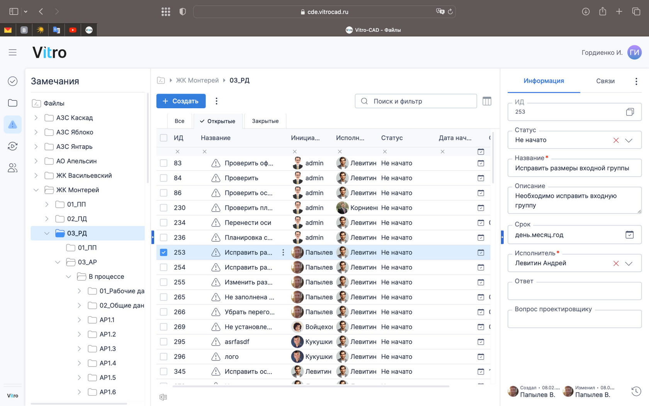The image size is (649, 406).
Task: Toggle the select-all header checkbox
Action: (163, 138)
